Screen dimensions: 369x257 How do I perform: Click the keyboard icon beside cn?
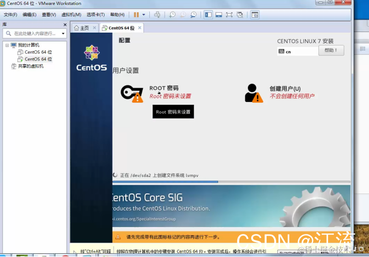282,51
